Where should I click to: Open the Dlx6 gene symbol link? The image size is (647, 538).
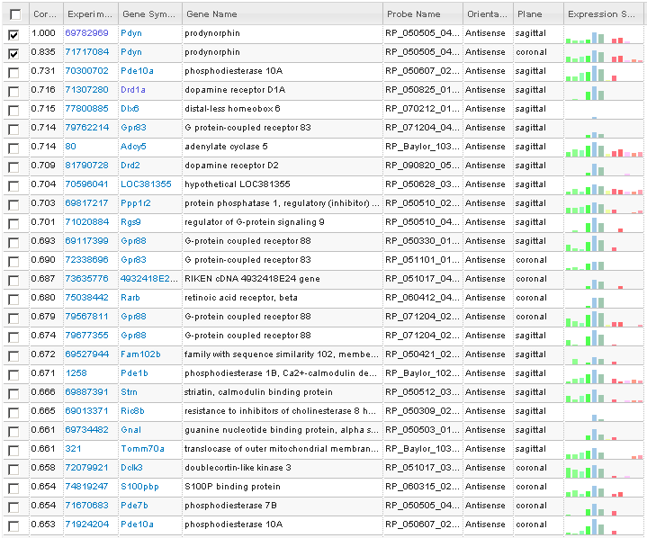pos(130,109)
